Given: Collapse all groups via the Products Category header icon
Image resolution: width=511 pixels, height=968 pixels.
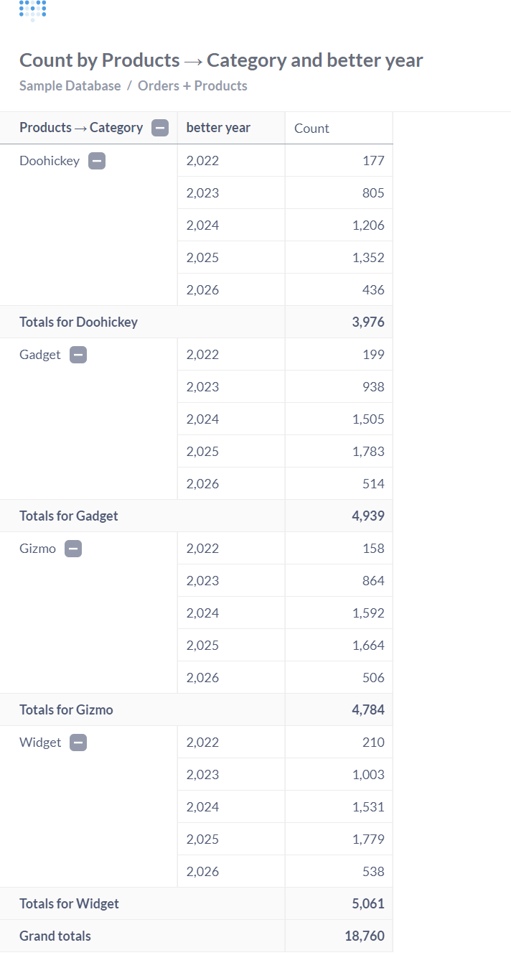Looking at the screenshot, I should (159, 127).
